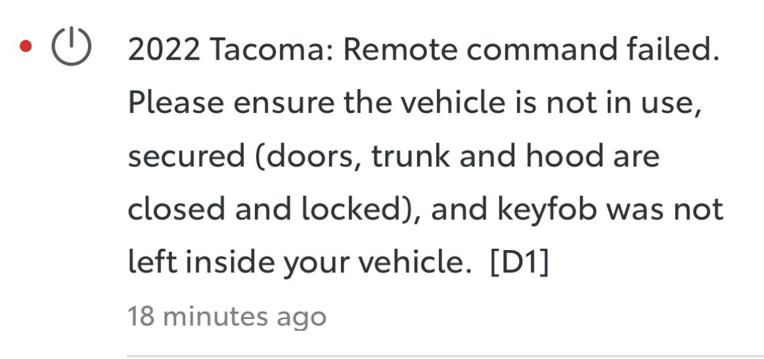Click the word 'trunk' in the message

pyautogui.click(x=411, y=156)
